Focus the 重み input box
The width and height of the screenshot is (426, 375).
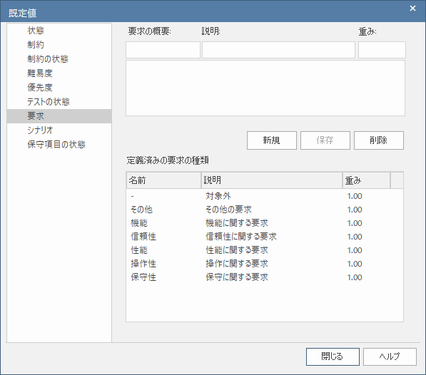click(382, 50)
